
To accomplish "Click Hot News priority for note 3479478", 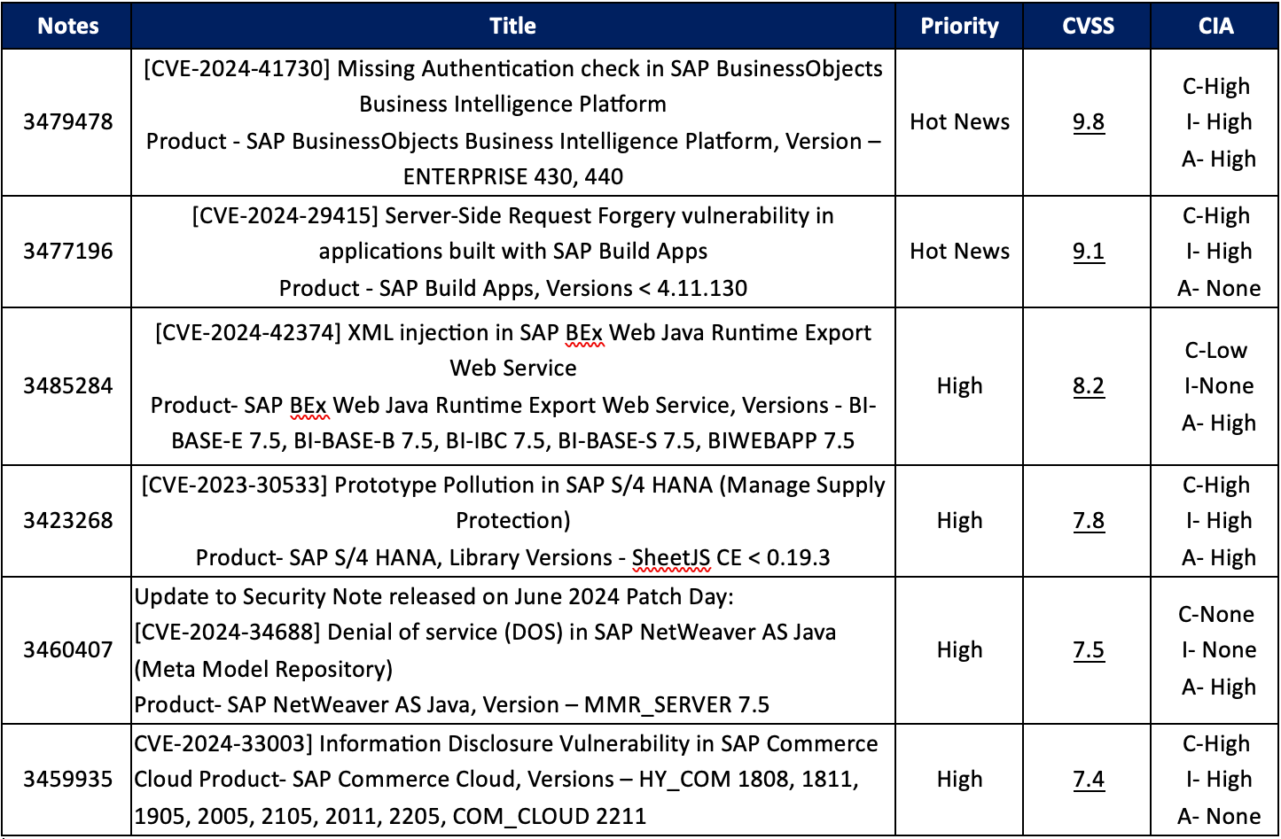I will pos(959,122).
